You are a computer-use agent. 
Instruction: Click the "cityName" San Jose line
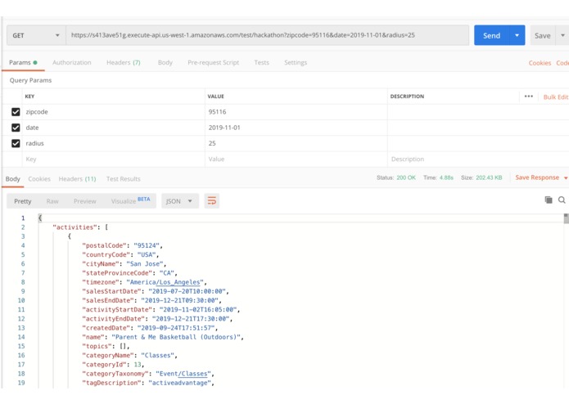pyautogui.click(x=124, y=264)
